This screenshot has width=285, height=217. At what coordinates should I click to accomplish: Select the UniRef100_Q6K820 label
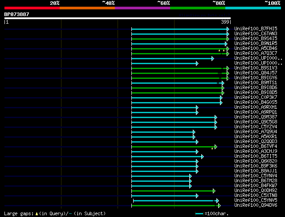click(256, 161)
